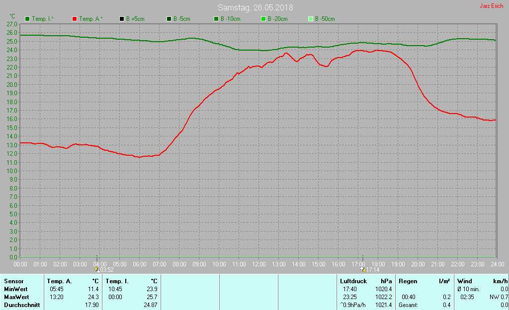This screenshot has width=509, height=310.
Task: Click the B -20cm legend swatch
Action: click(263, 19)
